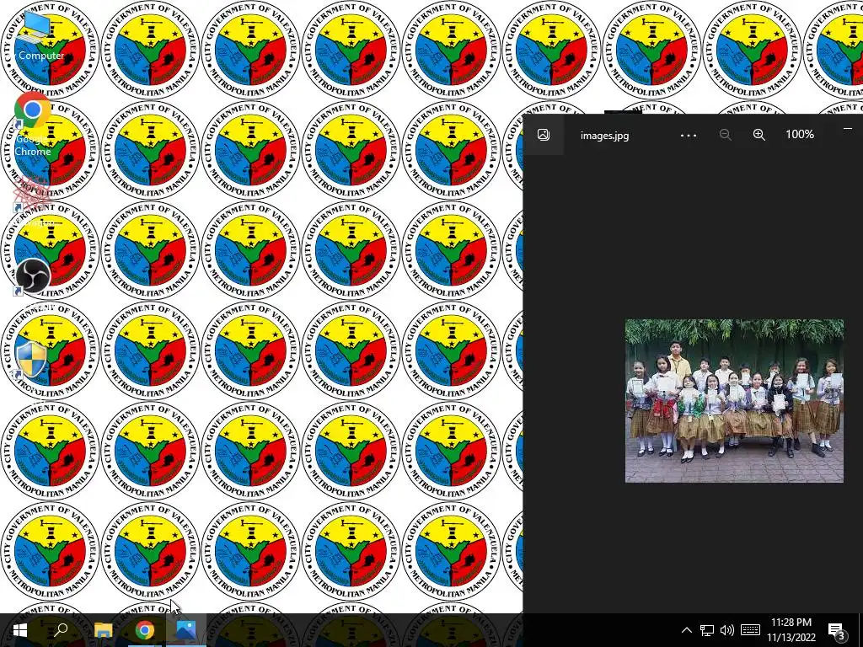Open the volume speaker tray icon
Viewport: 863px width, 647px height.
click(727, 630)
